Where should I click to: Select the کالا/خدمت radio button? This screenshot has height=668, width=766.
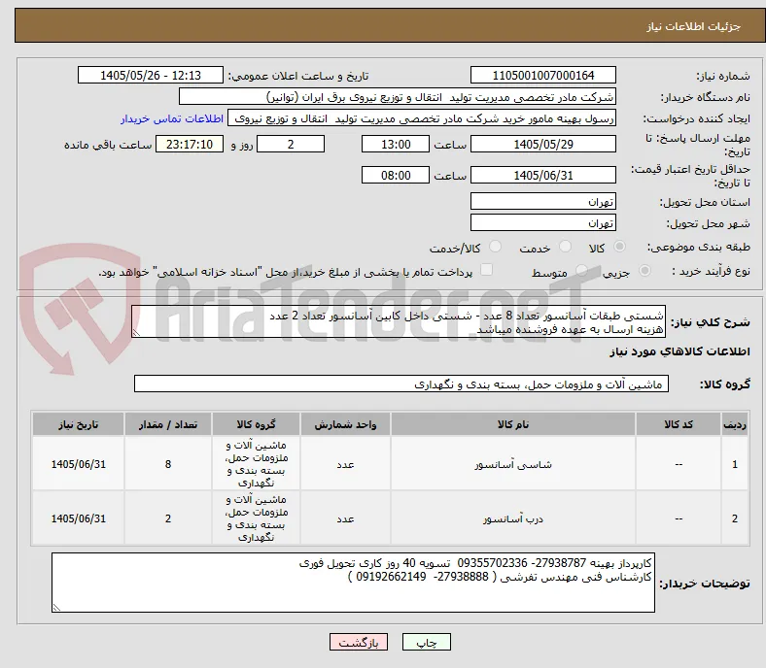495,247
